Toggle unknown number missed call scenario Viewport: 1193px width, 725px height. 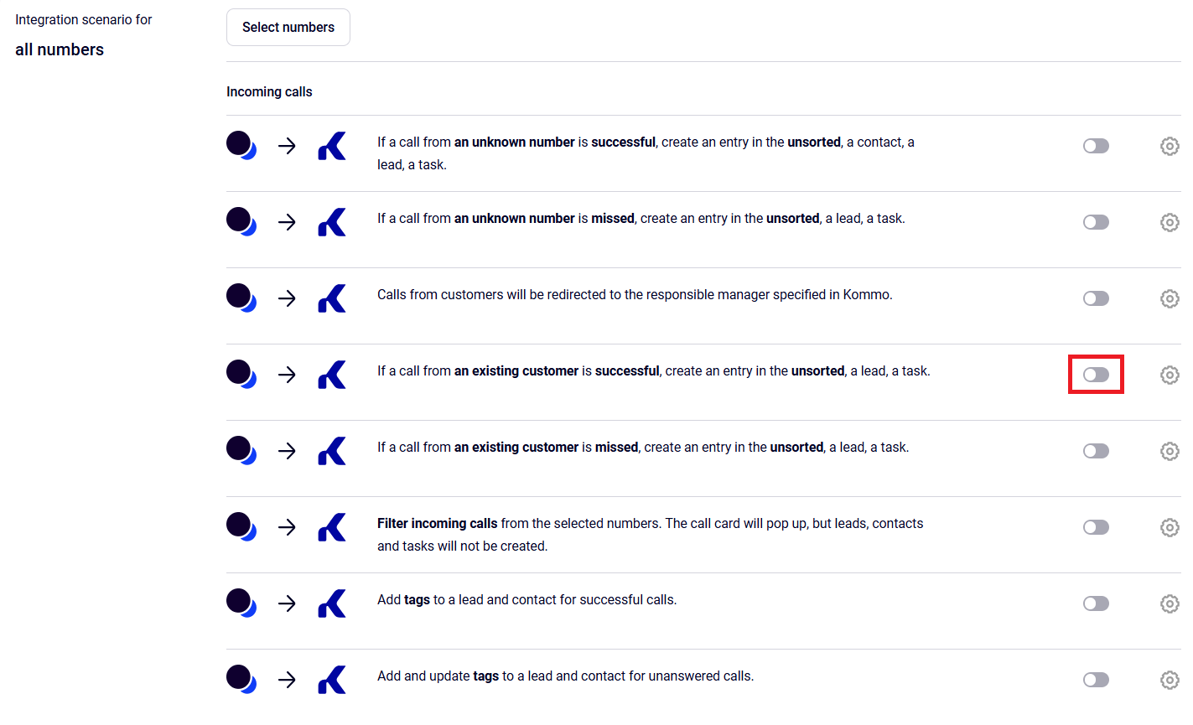tap(1096, 222)
